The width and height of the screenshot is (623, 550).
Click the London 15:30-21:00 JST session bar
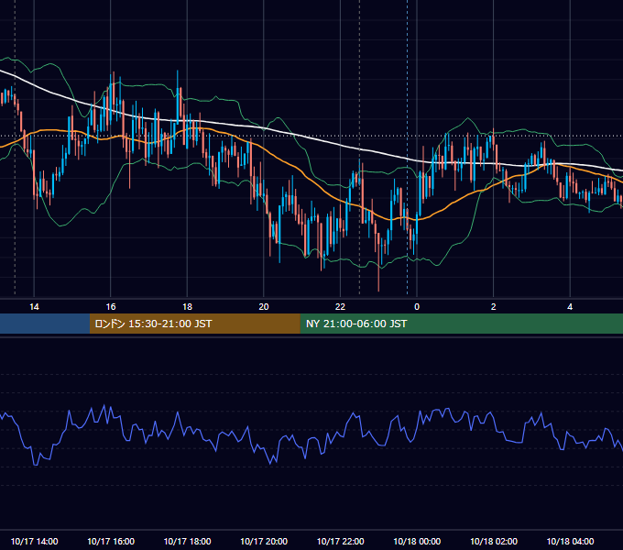(194, 324)
